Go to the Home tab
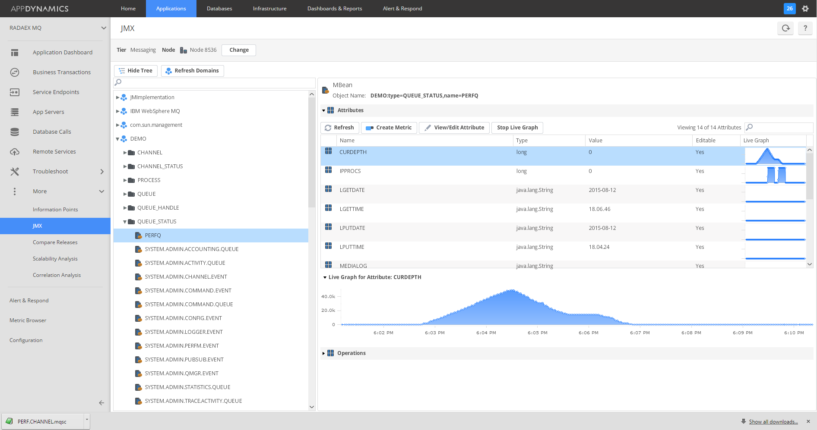Image resolution: width=817 pixels, height=430 pixels. [128, 9]
